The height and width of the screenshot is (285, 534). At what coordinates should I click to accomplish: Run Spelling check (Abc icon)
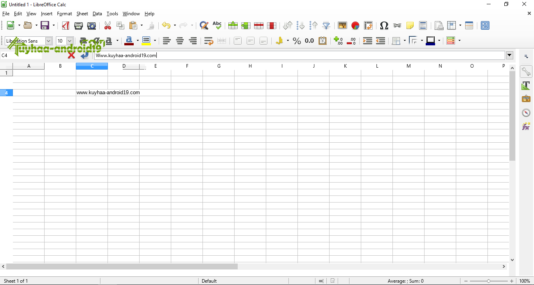tap(217, 25)
